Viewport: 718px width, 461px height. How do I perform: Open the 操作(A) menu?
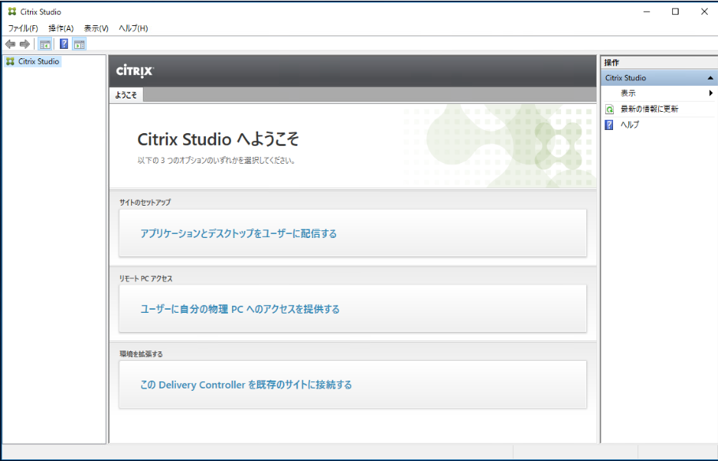tap(61, 28)
